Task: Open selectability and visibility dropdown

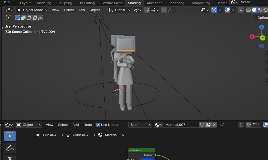Action: [x=204, y=10]
